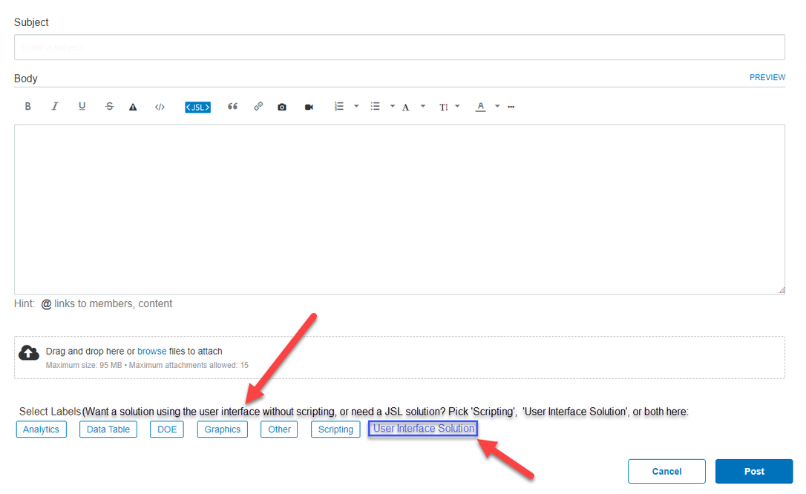Click the Subject input field
806x494 pixels.
(x=399, y=47)
